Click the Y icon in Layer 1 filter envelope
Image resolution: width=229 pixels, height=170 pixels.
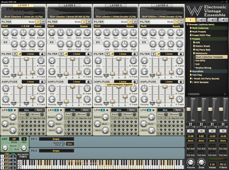tap(15, 54)
